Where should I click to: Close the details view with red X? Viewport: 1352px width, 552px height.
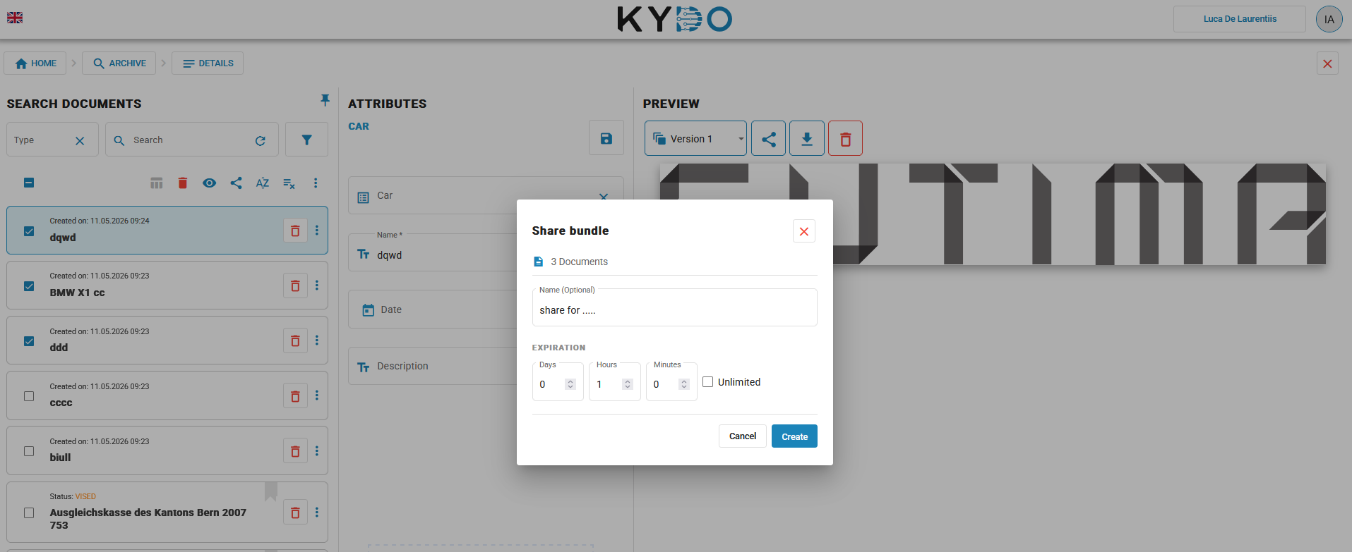pos(1327,63)
